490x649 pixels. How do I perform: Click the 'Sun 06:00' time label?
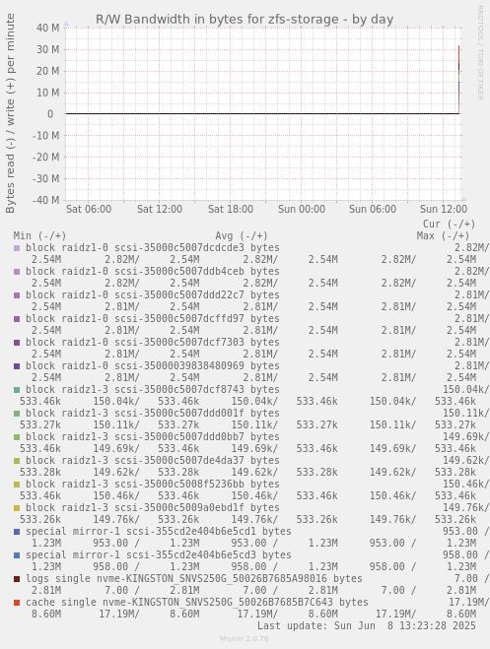point(373,209)
